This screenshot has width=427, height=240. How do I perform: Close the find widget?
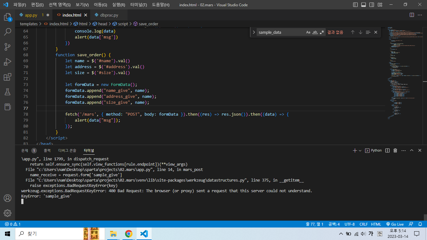(376, 32)
